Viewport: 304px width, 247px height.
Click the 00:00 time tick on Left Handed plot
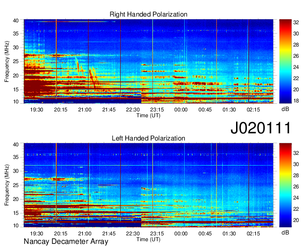(181, 234)
